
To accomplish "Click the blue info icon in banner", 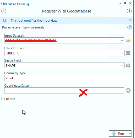I will tap(4, 20).
